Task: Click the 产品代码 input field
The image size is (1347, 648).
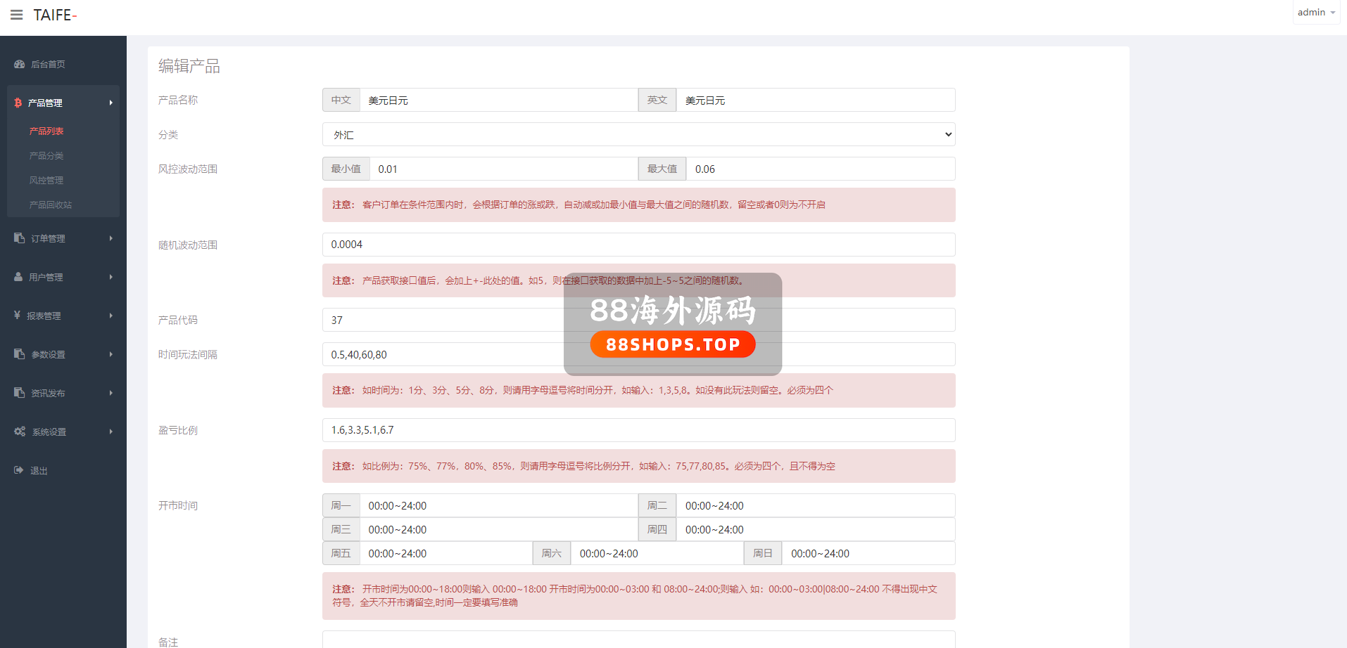Action: [443, 320]
